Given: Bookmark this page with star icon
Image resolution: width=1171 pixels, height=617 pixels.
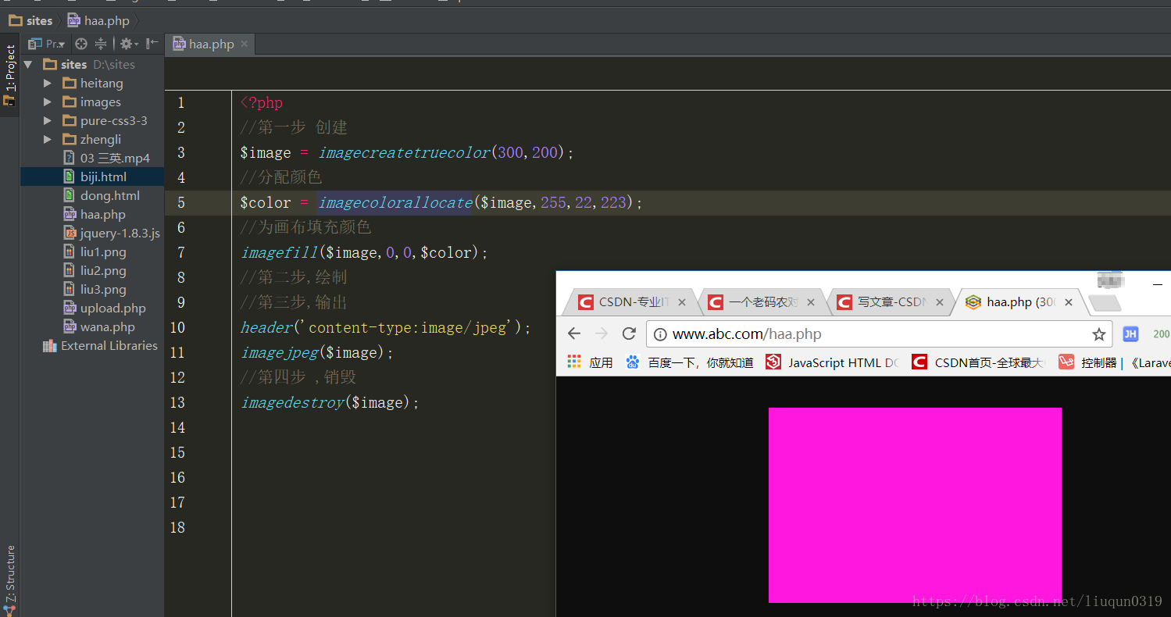Looking at the screenshot, I should pos(1098,334).
